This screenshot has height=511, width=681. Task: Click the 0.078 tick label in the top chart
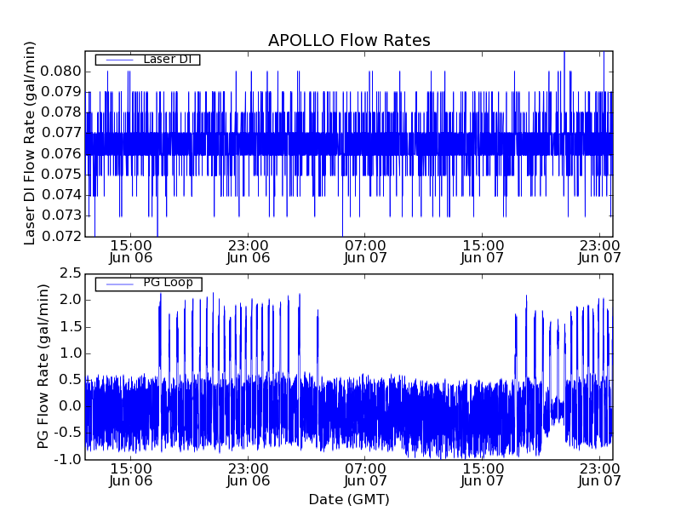point(60,112)
